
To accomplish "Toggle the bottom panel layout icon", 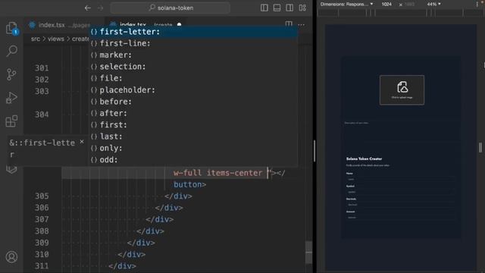I will coord(277,8).
